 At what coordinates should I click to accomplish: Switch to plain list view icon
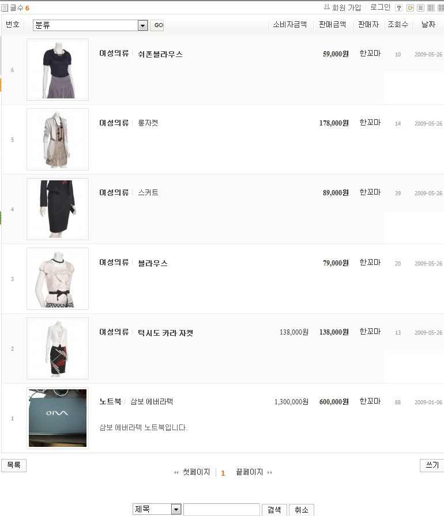click(x=420, y=8)
